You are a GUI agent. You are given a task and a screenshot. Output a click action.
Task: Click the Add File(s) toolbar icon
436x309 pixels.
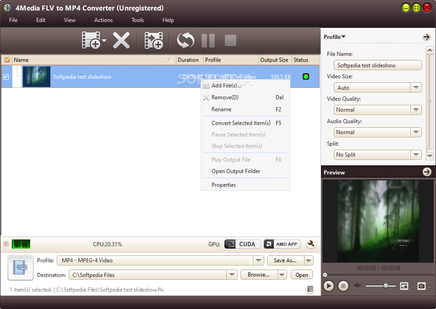pyautogui.click(x=91, y=40)
